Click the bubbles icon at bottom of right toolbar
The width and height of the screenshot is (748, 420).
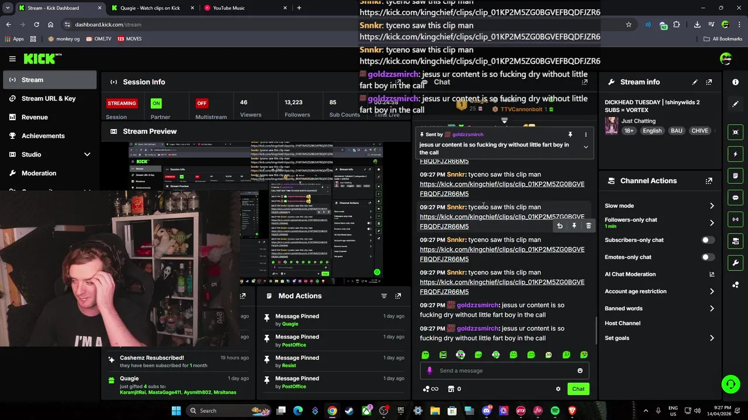coord(735,285)
